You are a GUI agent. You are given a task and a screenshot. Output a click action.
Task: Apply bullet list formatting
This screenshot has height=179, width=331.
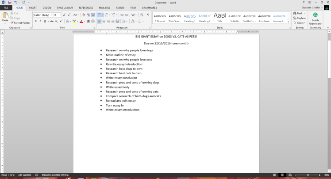(x=99, y=15)
